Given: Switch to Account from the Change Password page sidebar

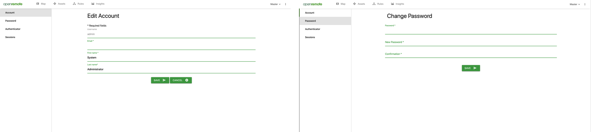Looking at the screenshot, I should [309, 13].
